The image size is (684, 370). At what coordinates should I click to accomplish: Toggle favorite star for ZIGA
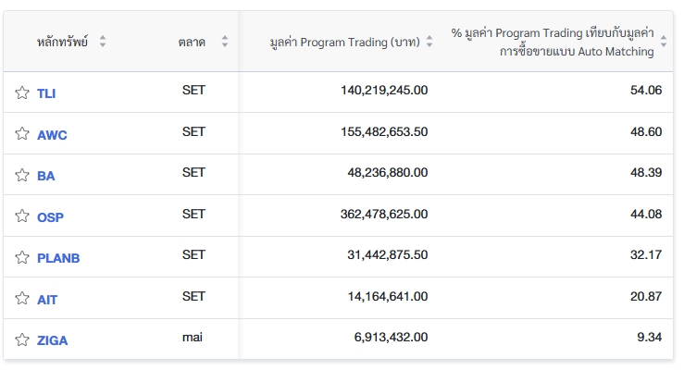tap(22, 339)
